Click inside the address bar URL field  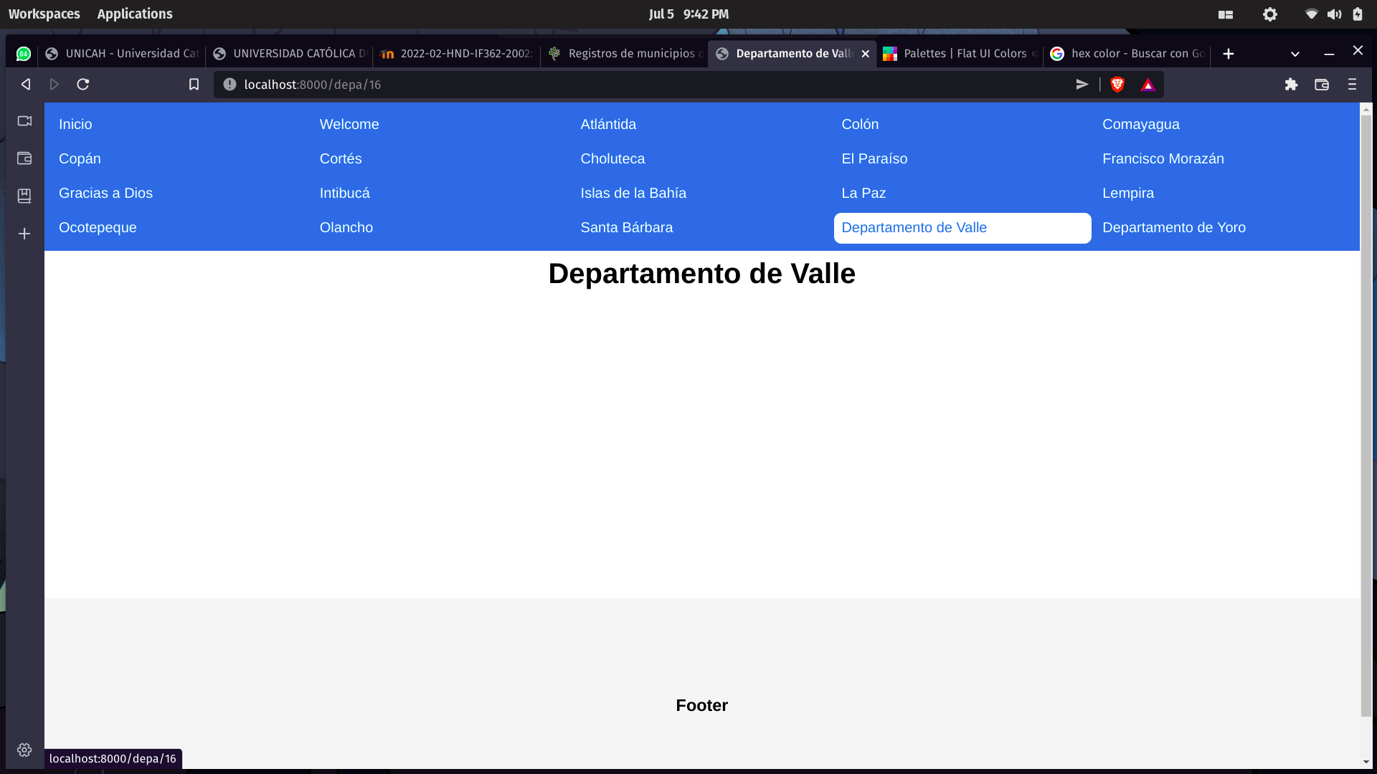click(x=502, y=84)
